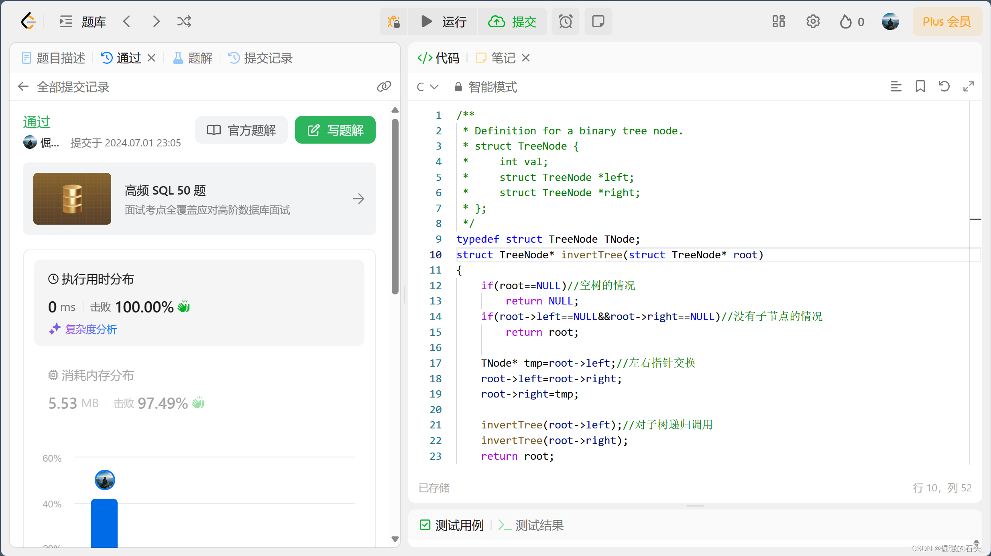
Task: Go to next problem with right chevron
Action: [x=156, y=21]
